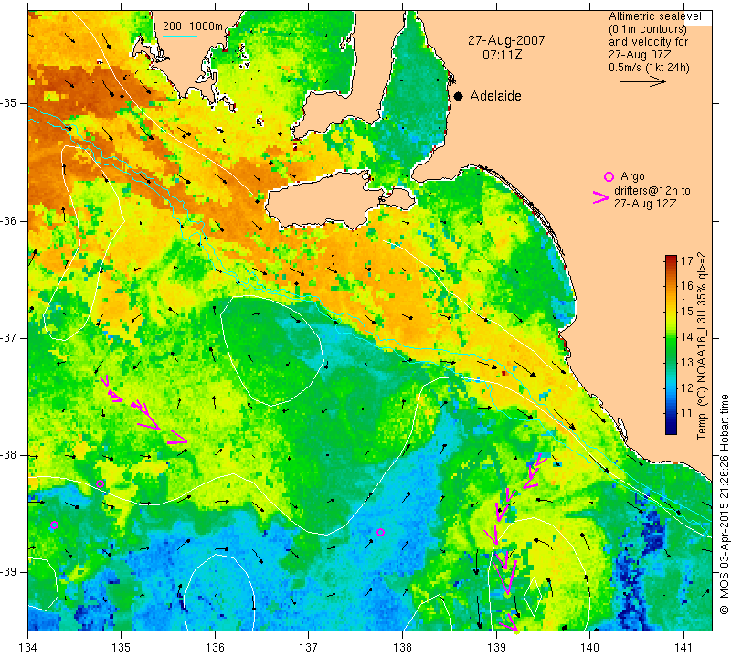
Task: Click the color bar value 17
Action: click(x=687, y=260)
